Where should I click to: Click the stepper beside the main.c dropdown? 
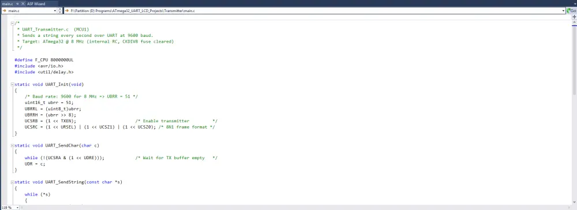61,11
